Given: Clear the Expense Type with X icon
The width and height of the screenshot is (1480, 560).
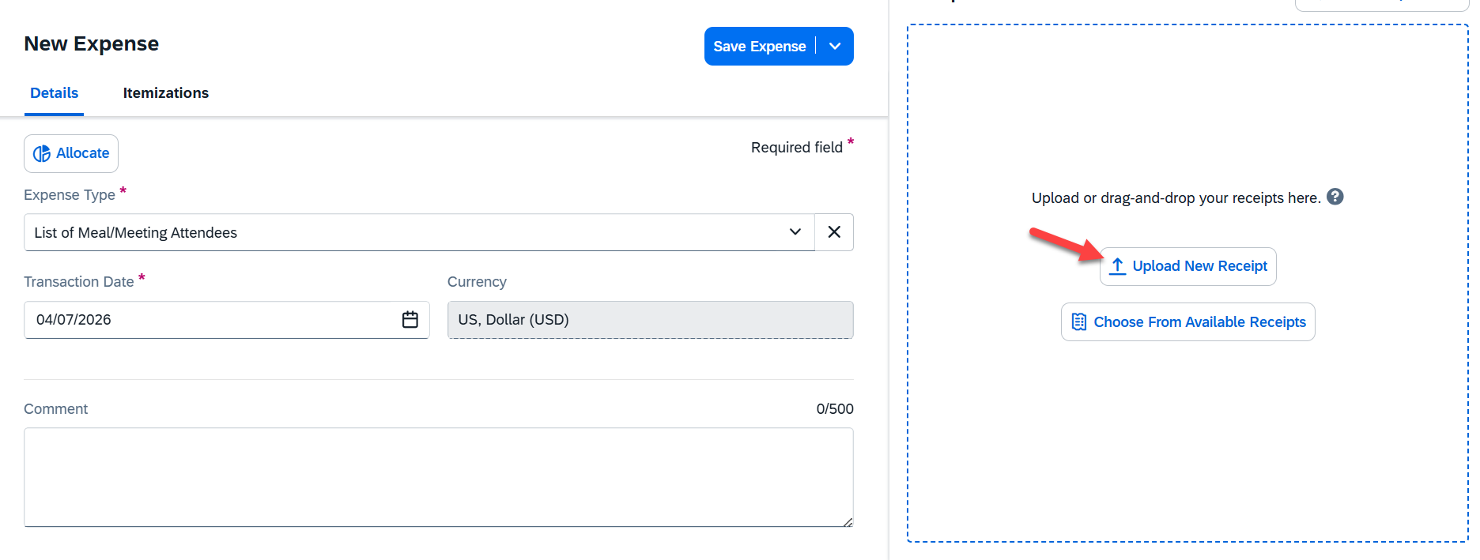Looking at the screenshot, I should tap(834, 232).
